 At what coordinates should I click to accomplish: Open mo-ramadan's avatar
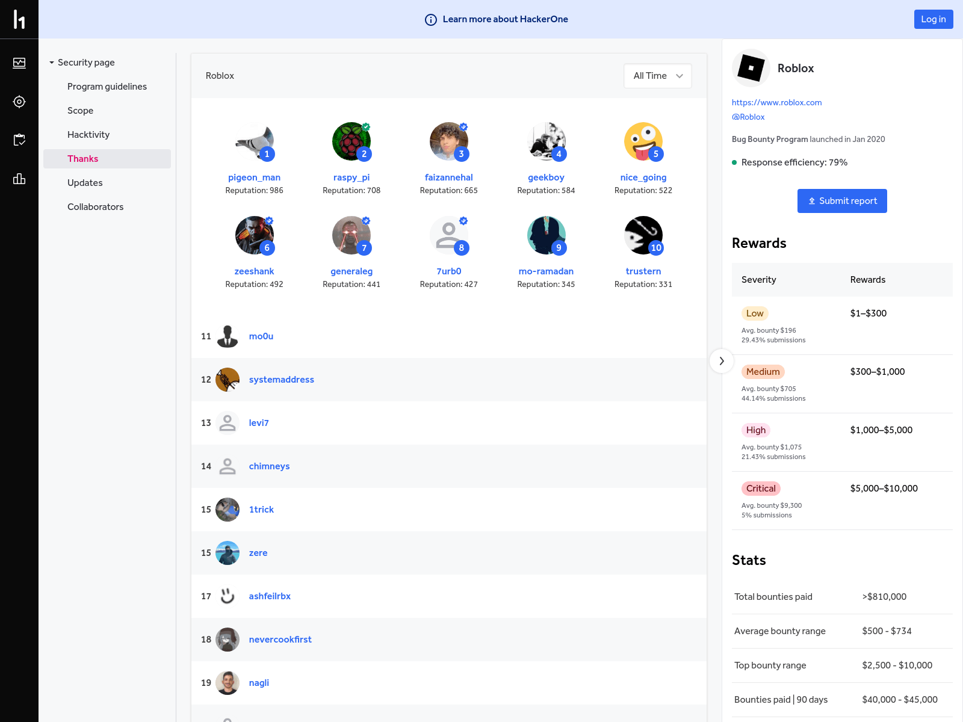[547, 235]
